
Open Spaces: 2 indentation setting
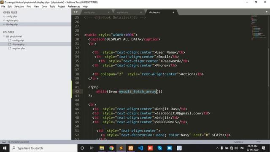point(239,142)
